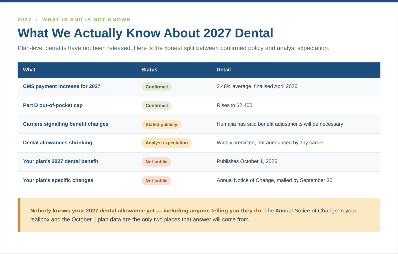Click Confirmed badge in Part D row

pos(157,106)
